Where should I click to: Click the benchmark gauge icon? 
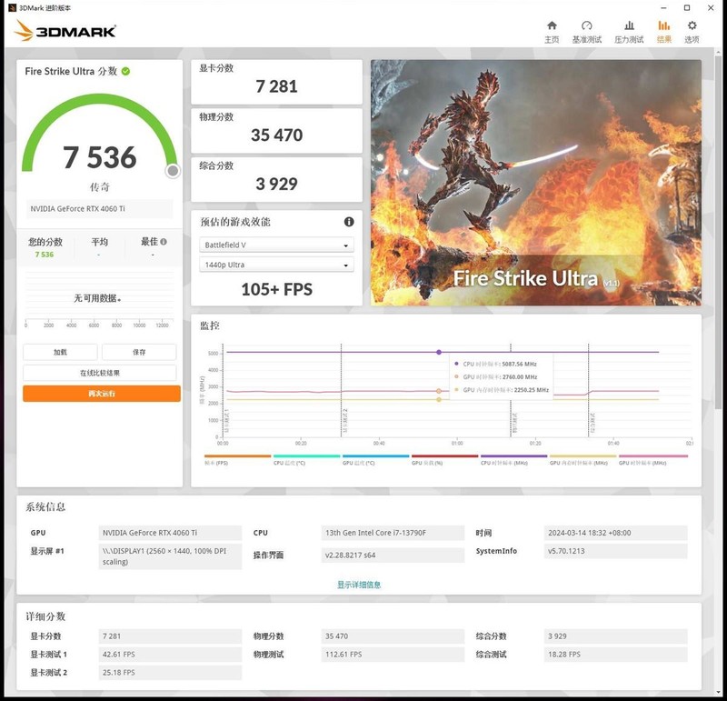[586, 25]
